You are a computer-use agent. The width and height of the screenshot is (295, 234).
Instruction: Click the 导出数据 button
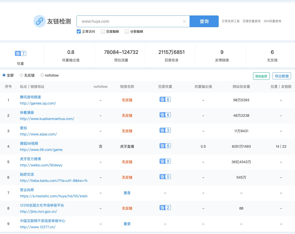pos(282,76)
